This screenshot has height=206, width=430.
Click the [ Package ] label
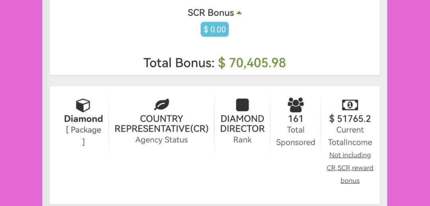pyautogui.click(x=83, y=136)
